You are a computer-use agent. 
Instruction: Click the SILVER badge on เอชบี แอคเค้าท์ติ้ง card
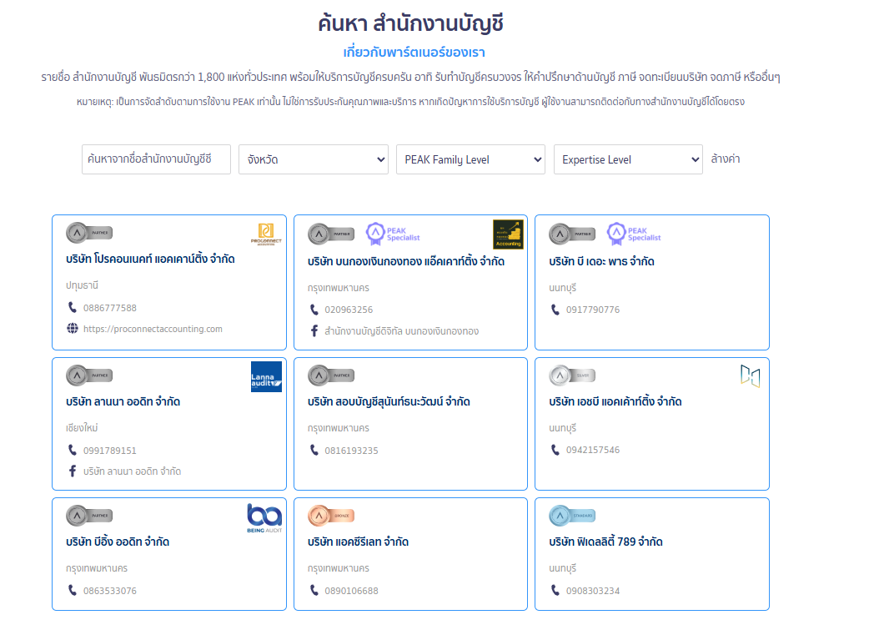pos(571,375)
